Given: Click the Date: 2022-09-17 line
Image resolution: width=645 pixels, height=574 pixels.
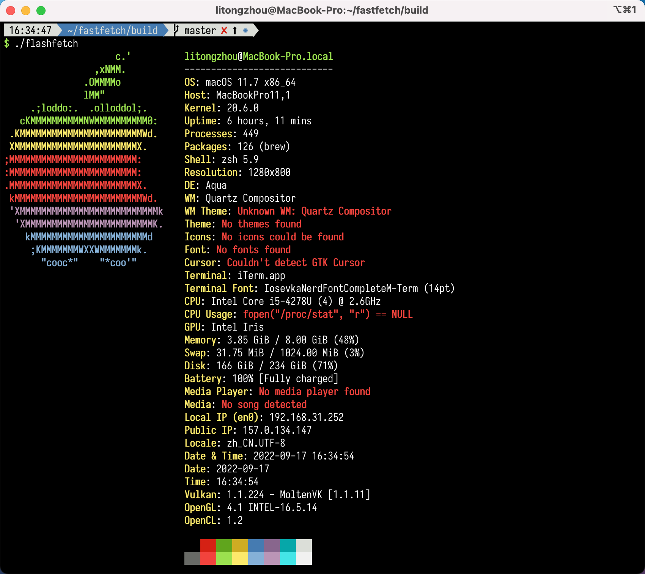Looking at the screenshot, I should [227, 469].
